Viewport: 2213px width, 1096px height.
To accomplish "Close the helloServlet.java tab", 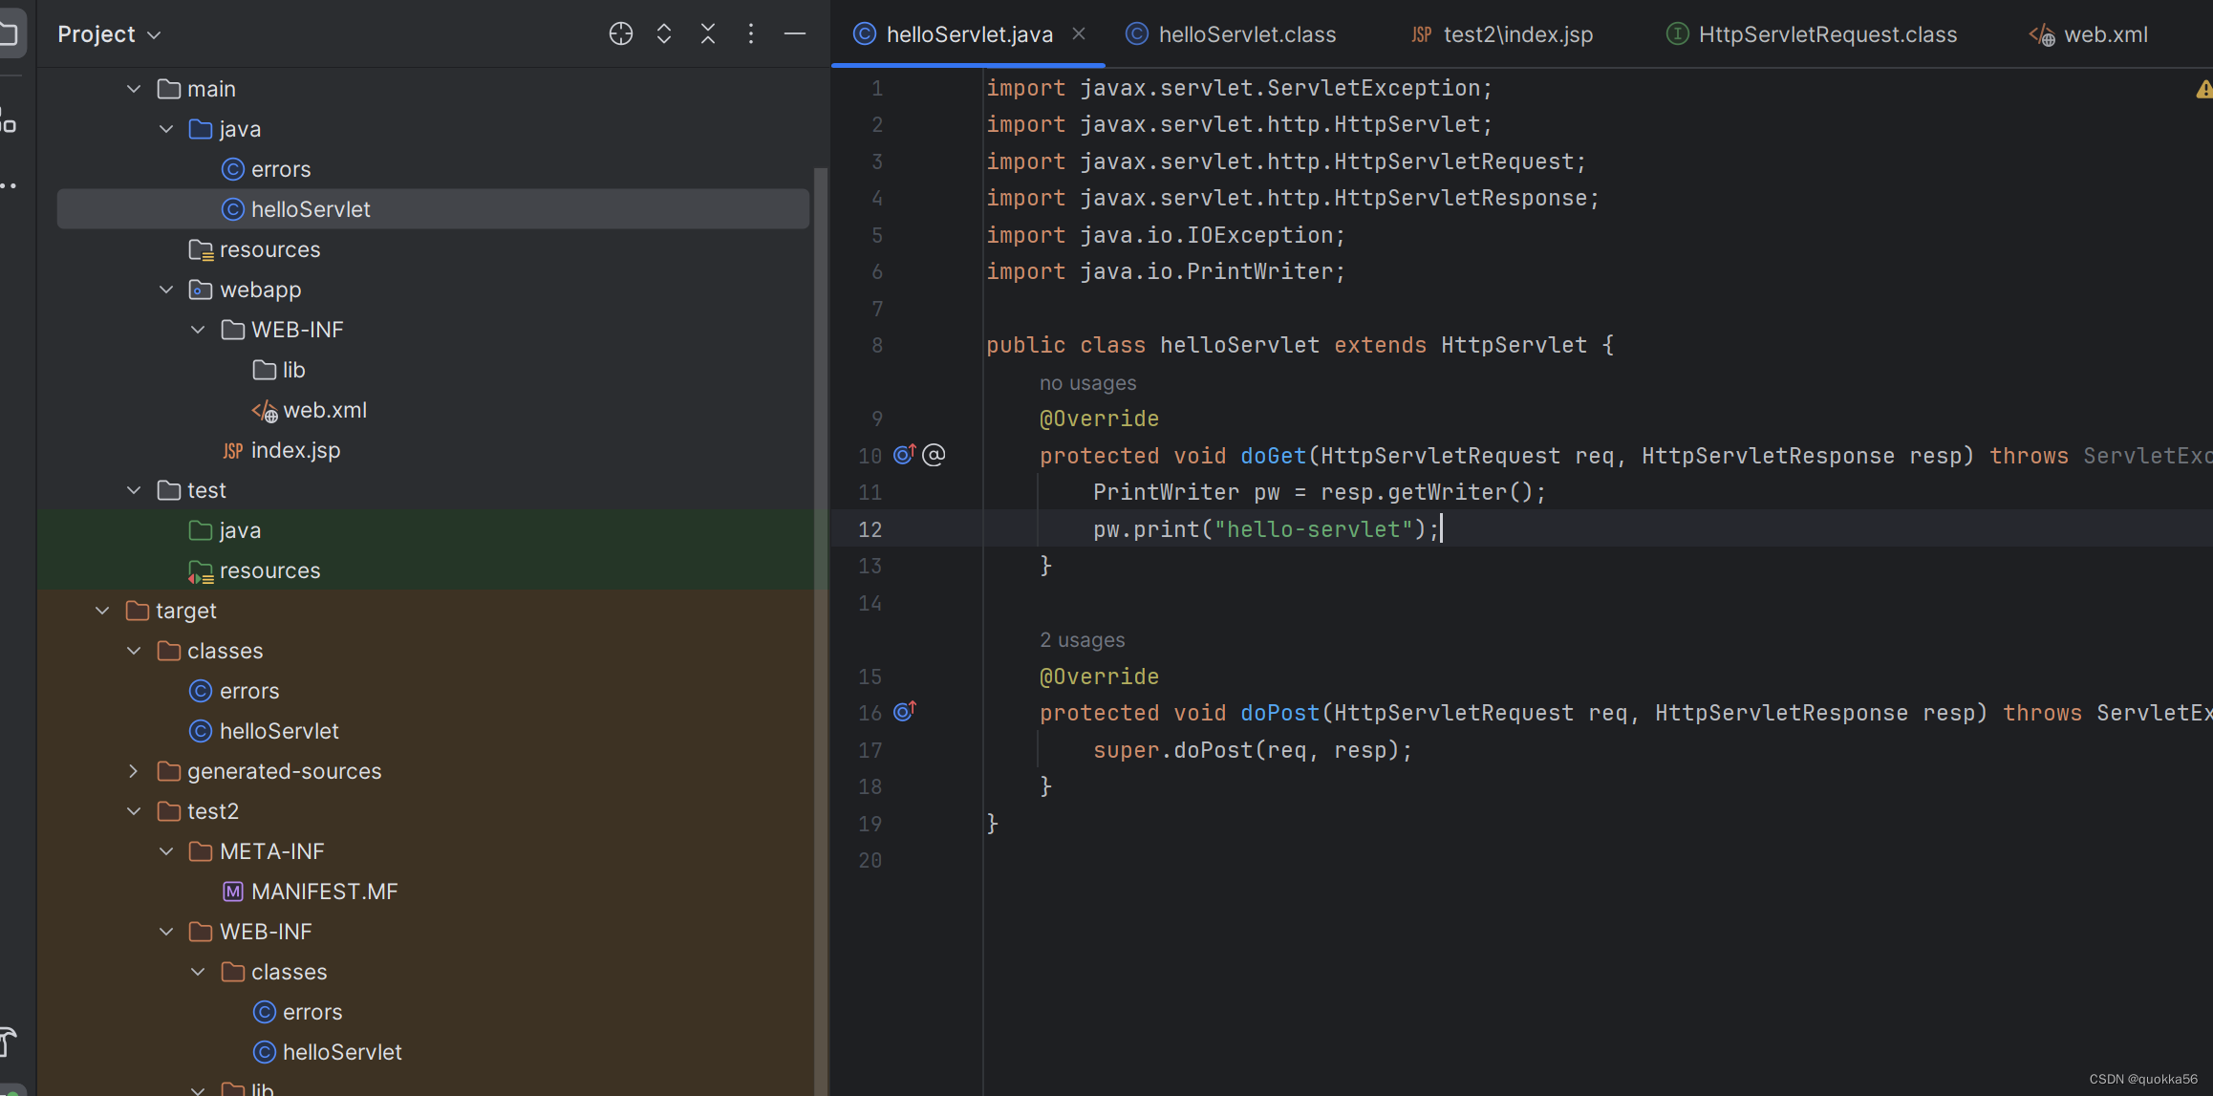I will point(1079,33).
